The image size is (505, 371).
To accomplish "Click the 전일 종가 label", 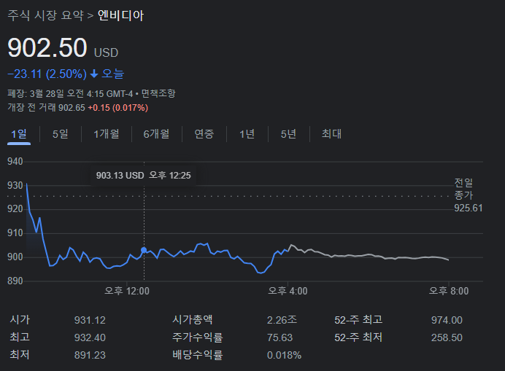I will click(463, 189).
